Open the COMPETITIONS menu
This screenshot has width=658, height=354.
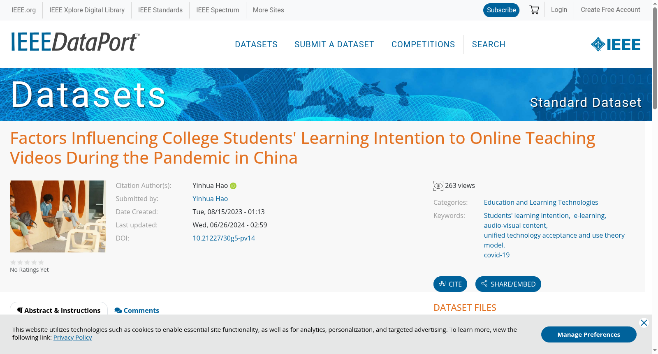point(423,44)
